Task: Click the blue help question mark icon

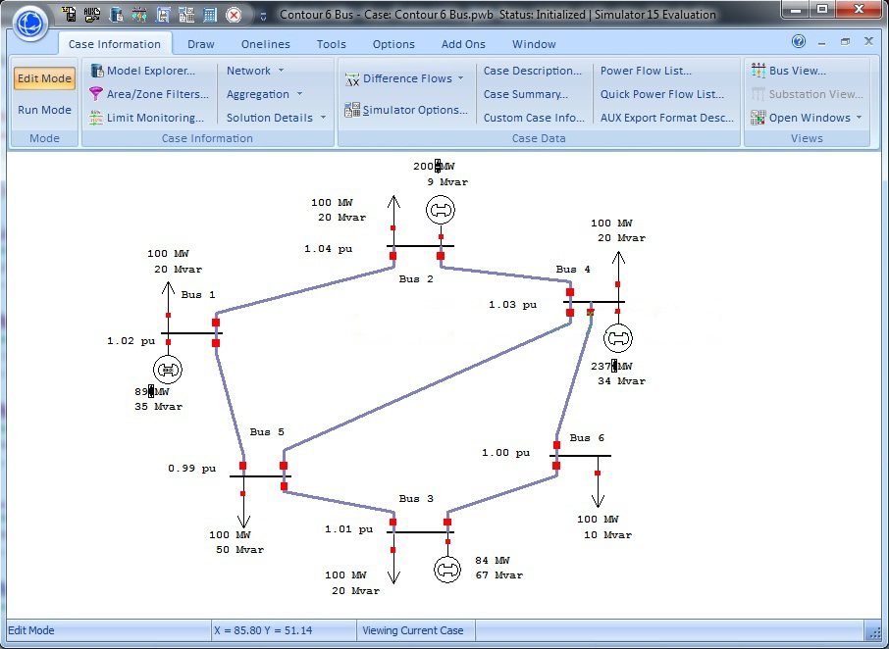Action: (799, 42)
